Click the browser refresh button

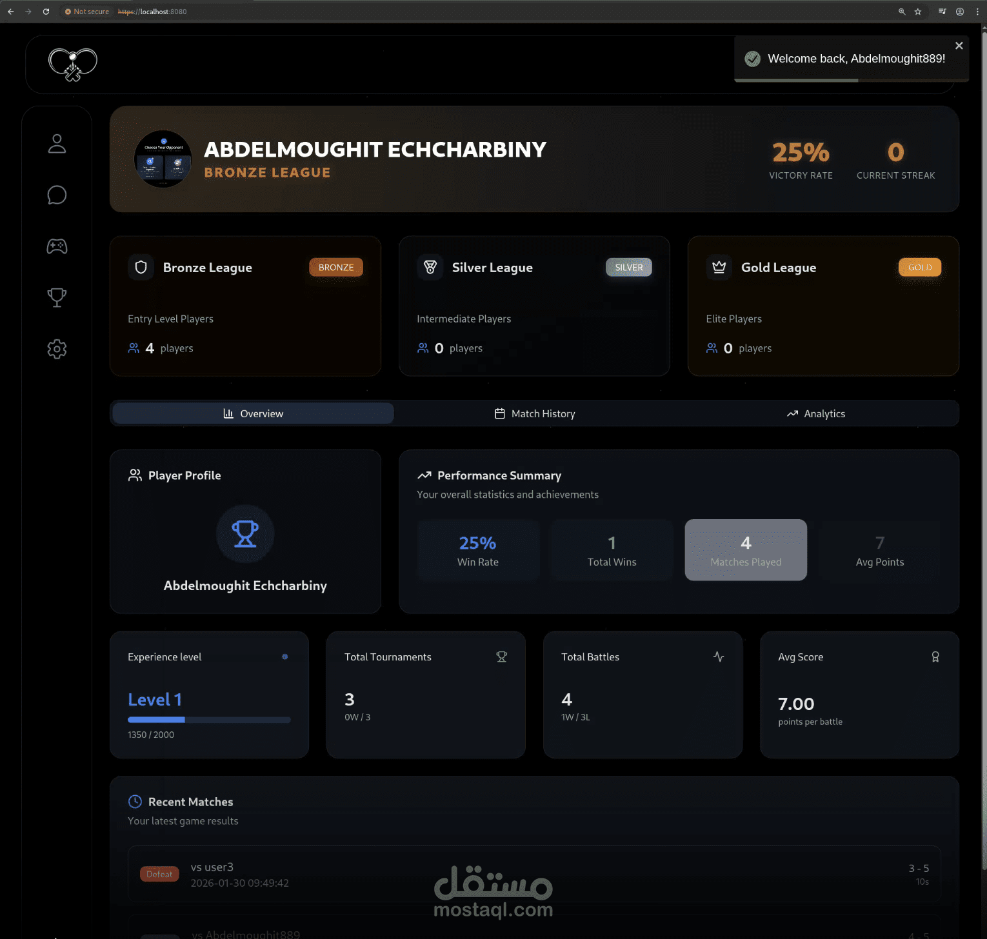pos(45,11)
